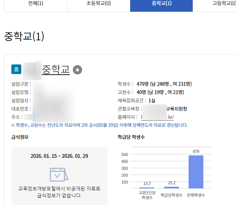Click the 급식정보 section heading

(20, 137)
